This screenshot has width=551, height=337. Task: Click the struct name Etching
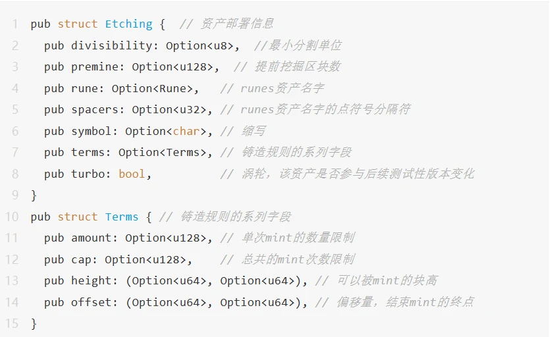(128, 24)
